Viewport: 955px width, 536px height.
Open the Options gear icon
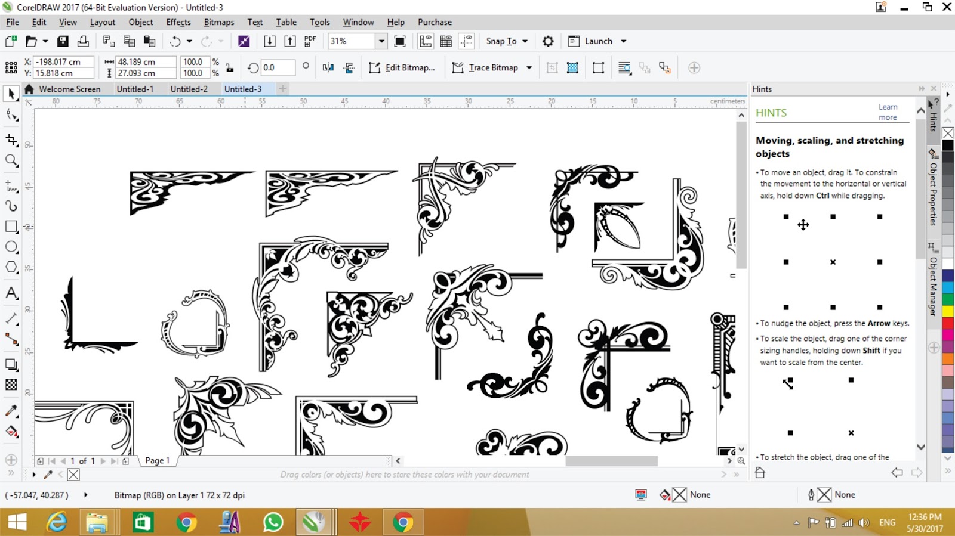(x=547, y=41)
